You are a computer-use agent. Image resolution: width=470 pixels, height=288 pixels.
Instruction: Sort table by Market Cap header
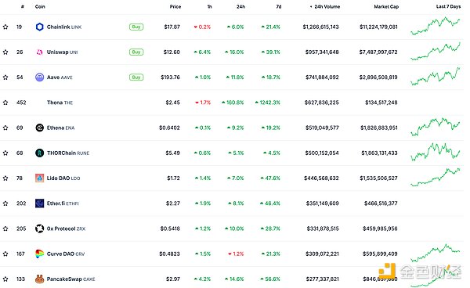pyautogui.click(x=386, y=6)
